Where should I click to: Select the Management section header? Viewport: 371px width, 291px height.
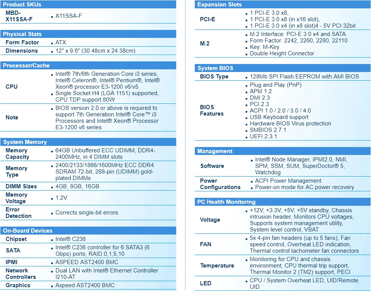pos(215,151)
